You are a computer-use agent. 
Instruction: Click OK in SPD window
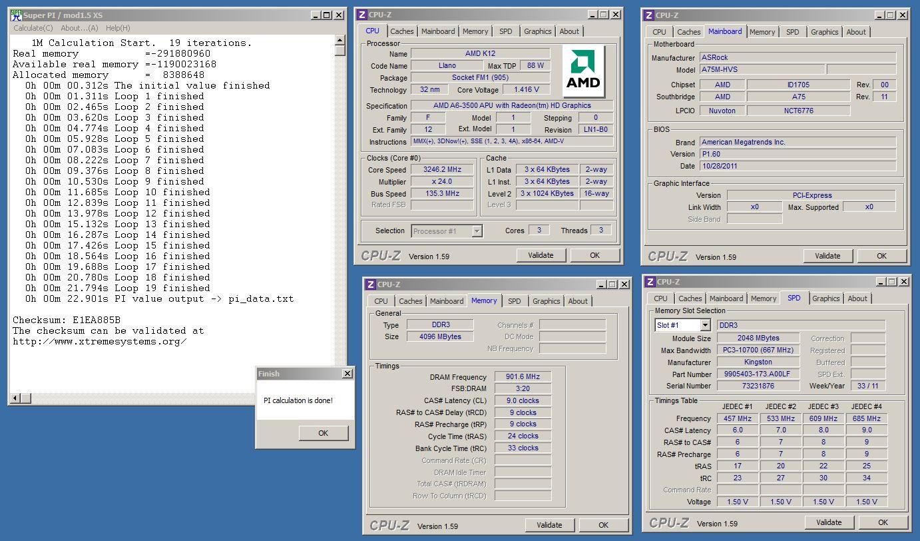coord(883,522)
